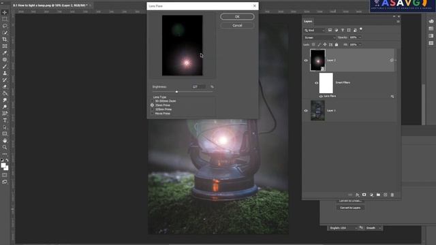Filter layers by shape layers icon

(x=349, y=30)
